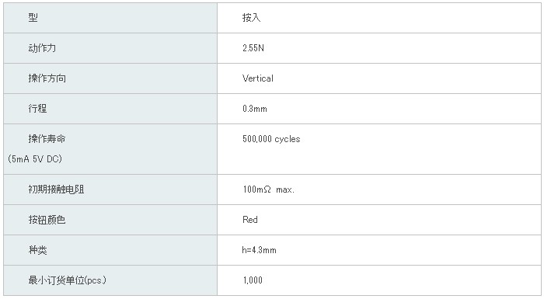Select the 100mΩ max. value
Screen dimensions: 544x299
268,189
